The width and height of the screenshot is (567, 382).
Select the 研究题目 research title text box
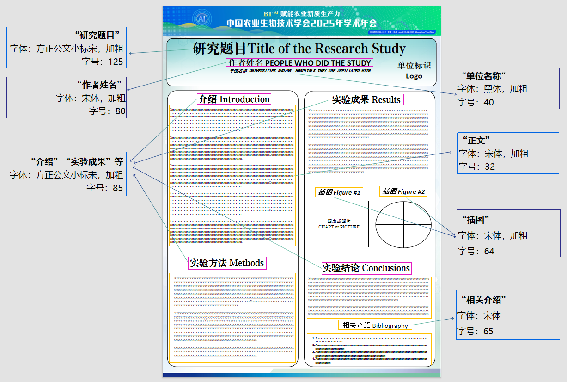point(299,49)
